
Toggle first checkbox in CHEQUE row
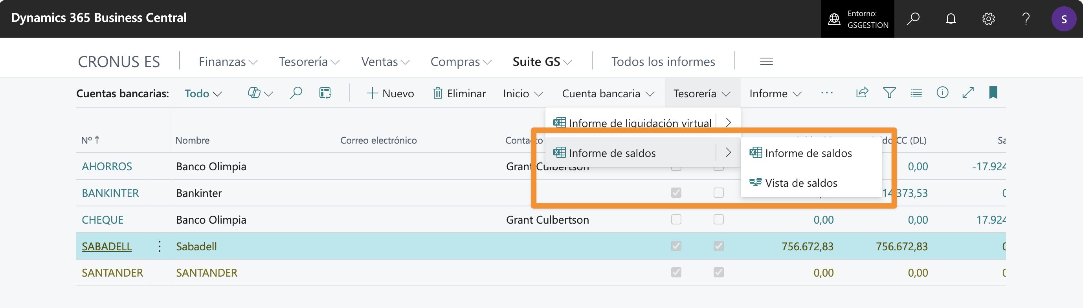[x=676, y=219]
